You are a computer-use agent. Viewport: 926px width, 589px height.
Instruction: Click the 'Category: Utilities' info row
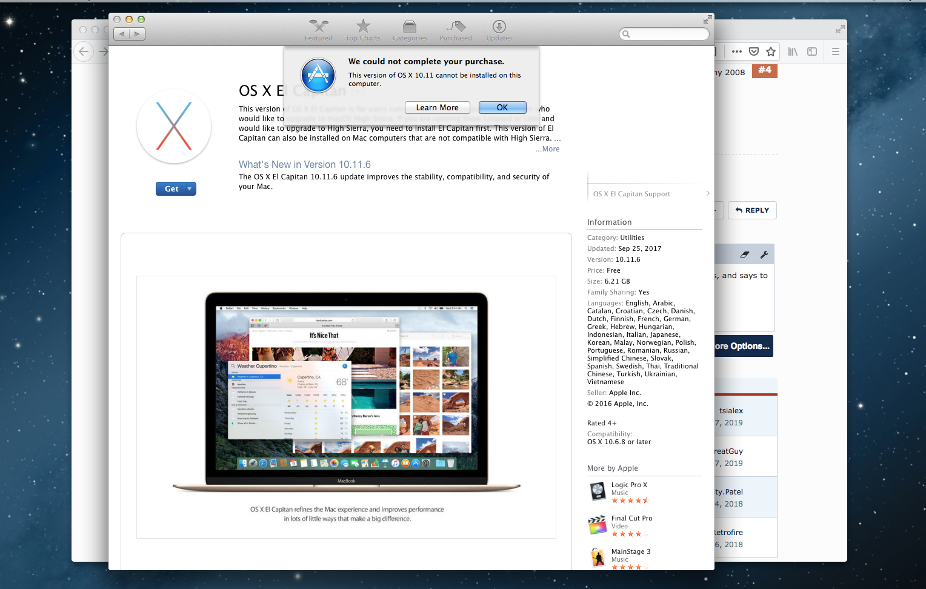tap(616, 238)
